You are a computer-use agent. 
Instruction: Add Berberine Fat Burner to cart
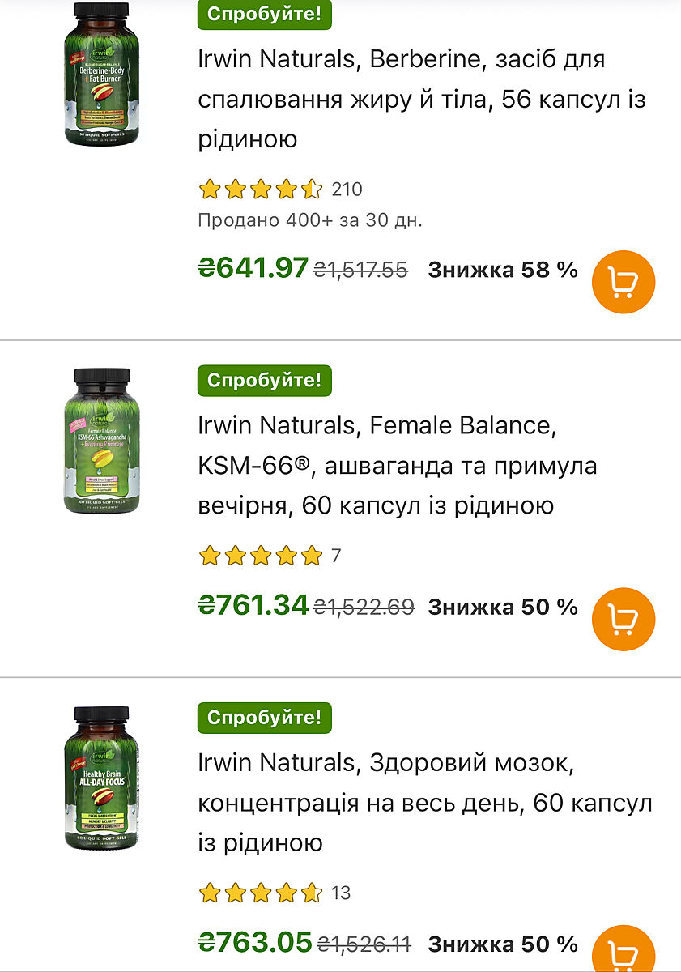click(x=623, y=283)
